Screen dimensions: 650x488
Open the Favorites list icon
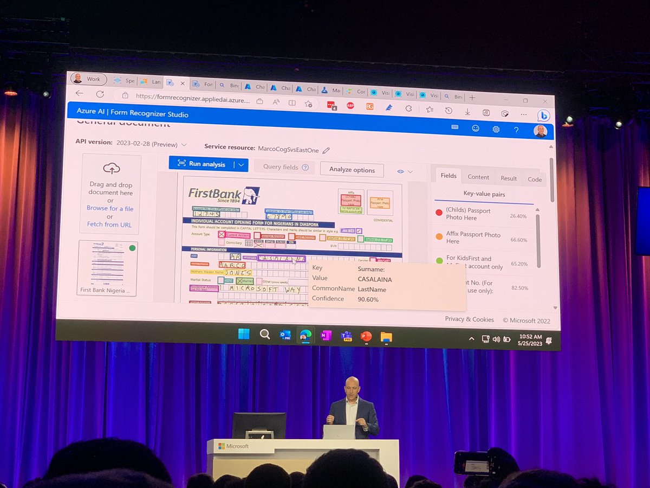[430, 109]
